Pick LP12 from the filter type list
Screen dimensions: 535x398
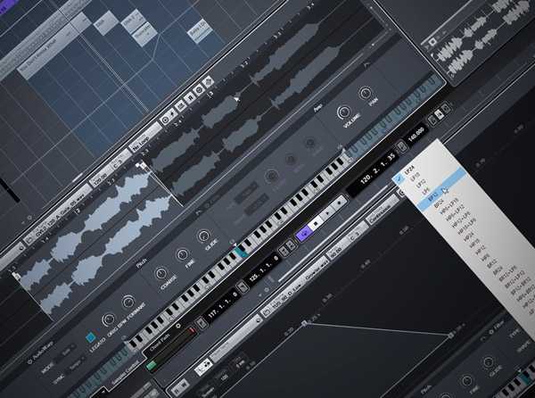tap(421, 184)
